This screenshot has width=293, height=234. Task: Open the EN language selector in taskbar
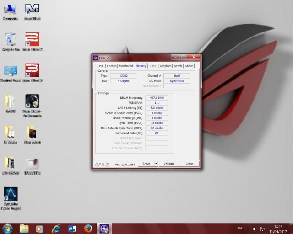239,229
